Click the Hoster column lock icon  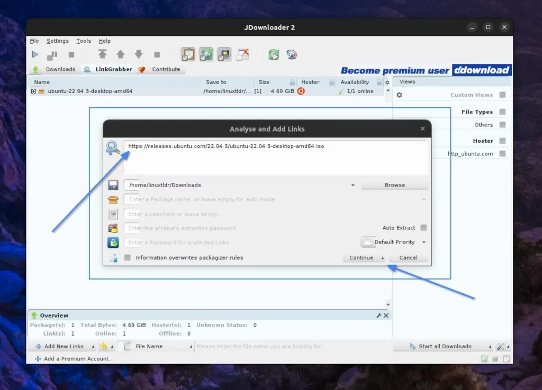tap(332, 82)
